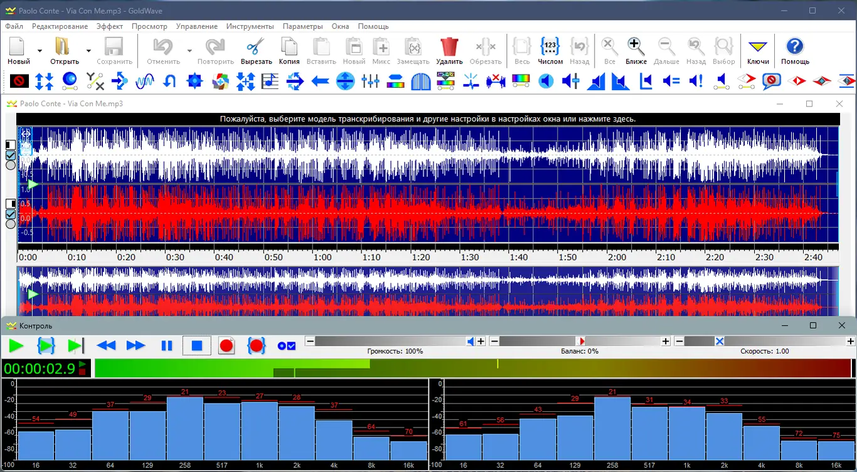Open the Инструменты menu
This screenshot has height=472, width=857.
(x=250, y=26)
